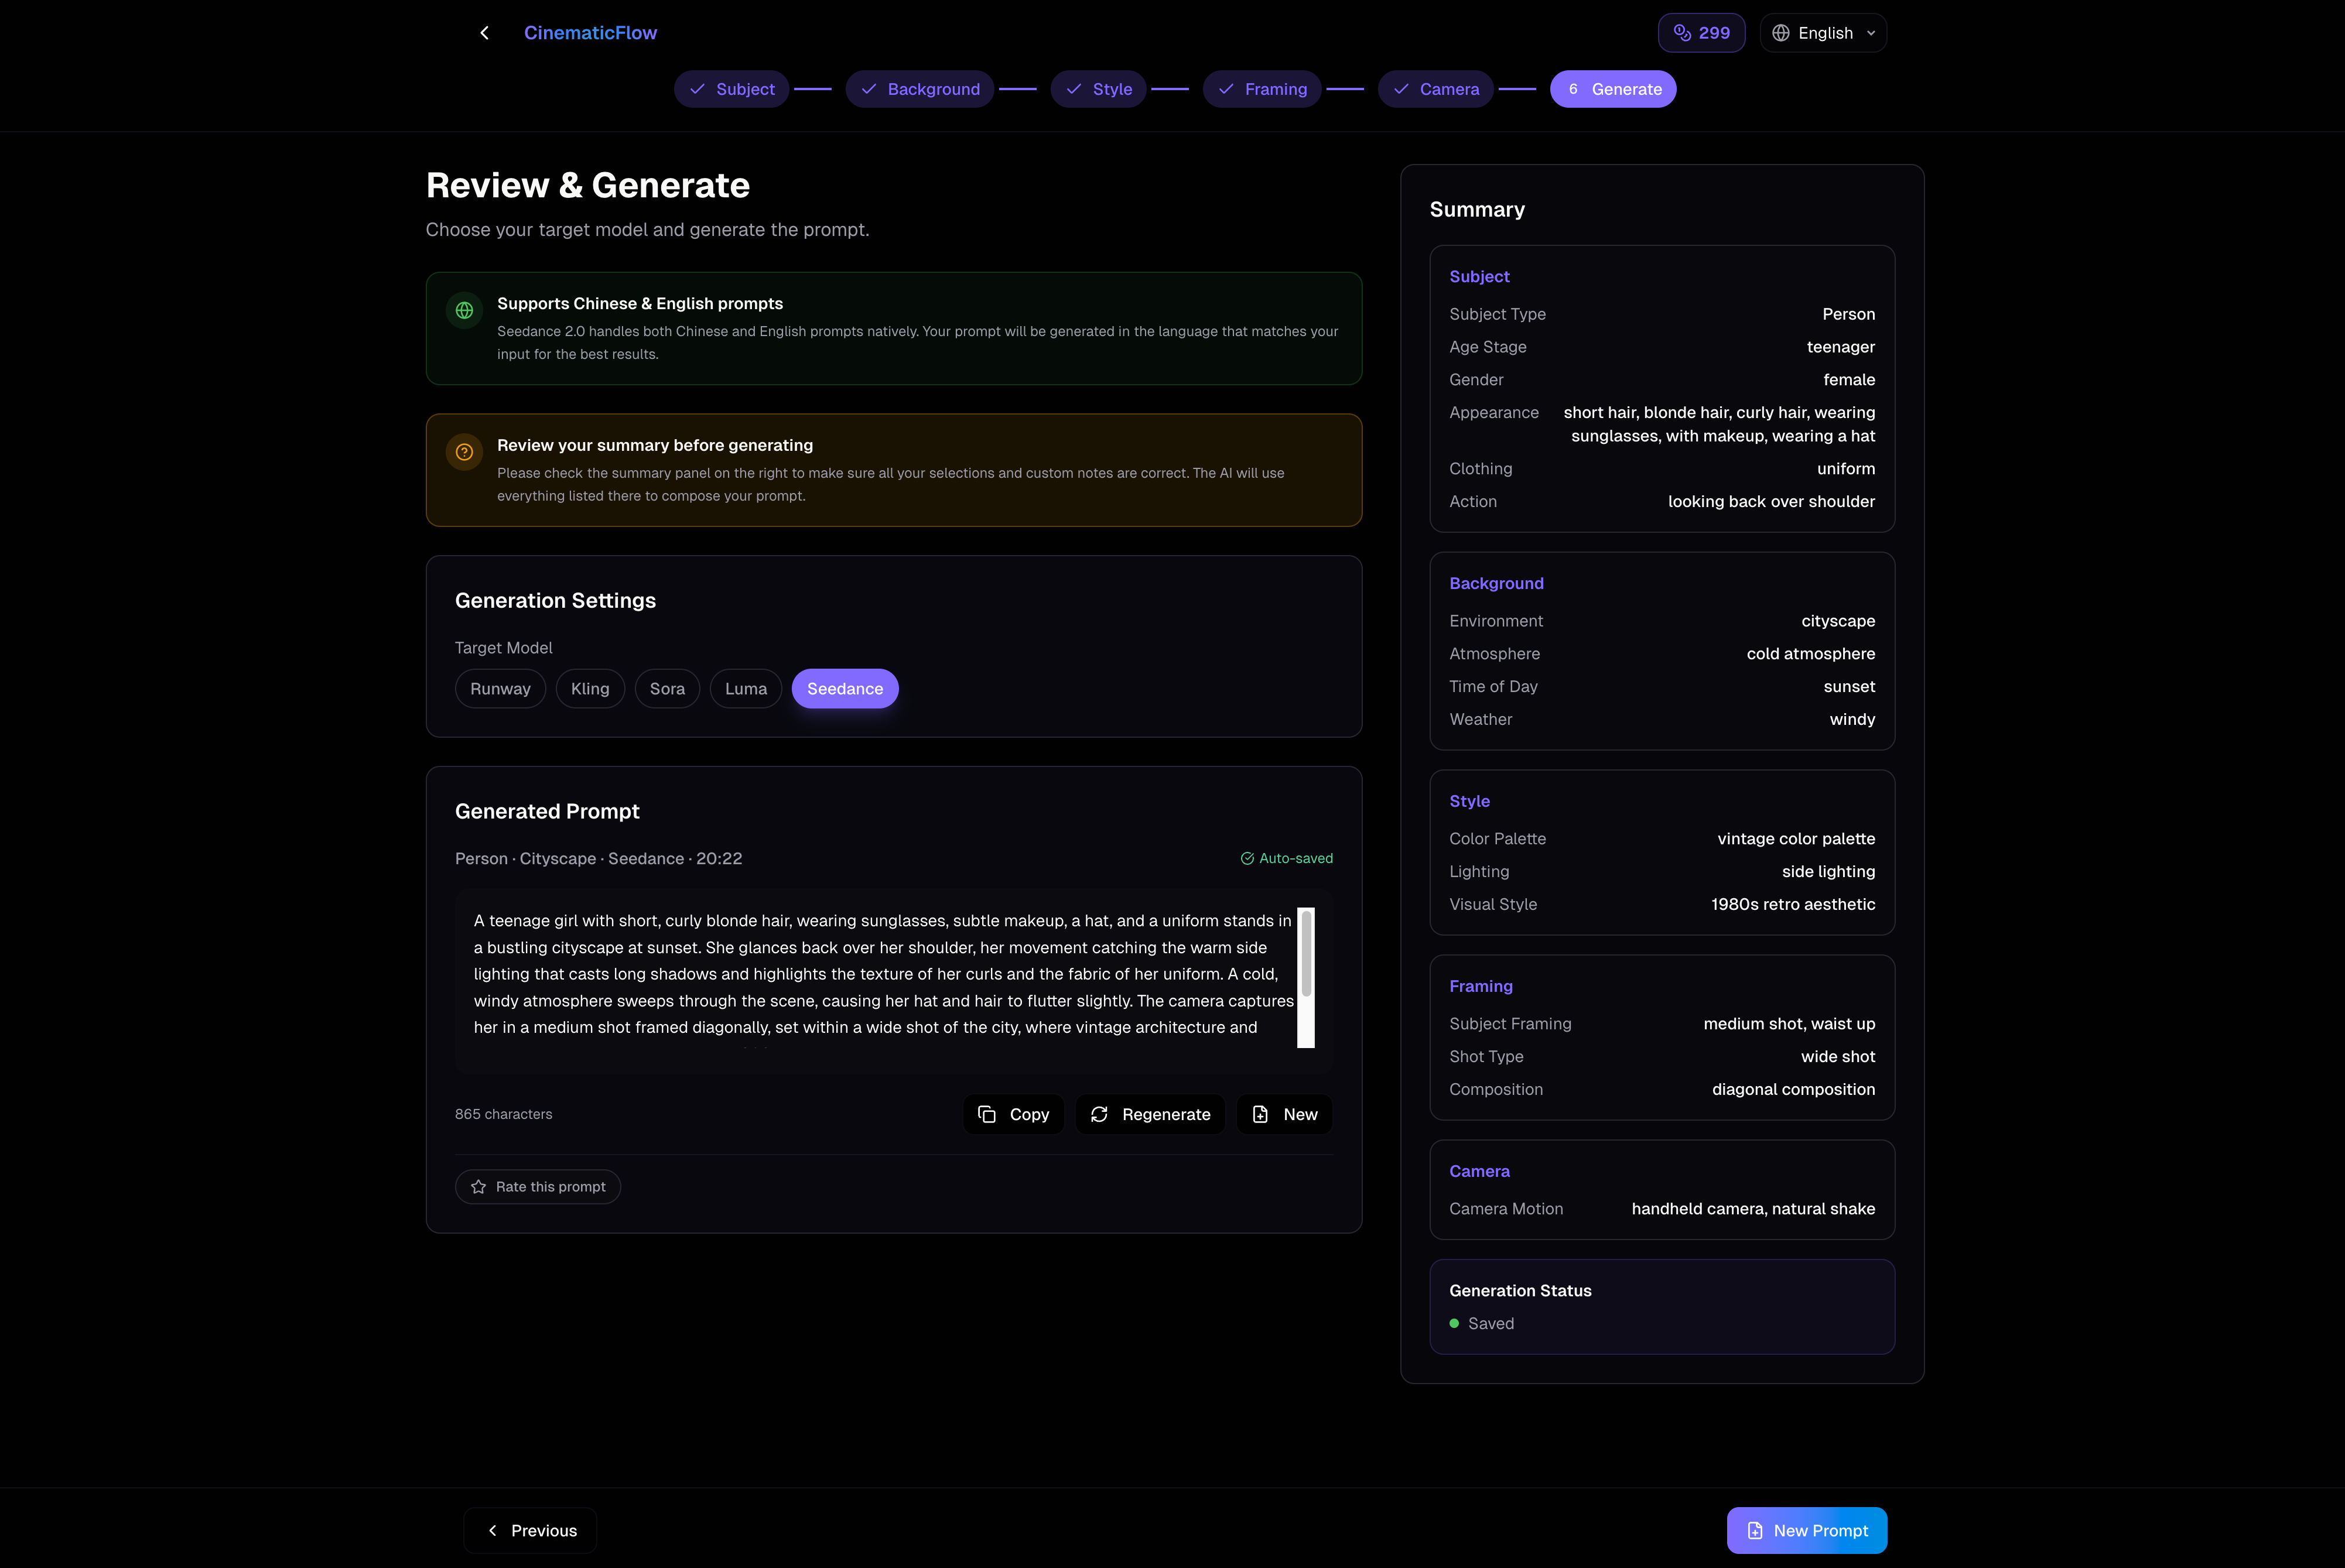The height and width of the screenshot is (1568, 2345).
Task: Go to the Subject step
Action: (x=732, y=89)
